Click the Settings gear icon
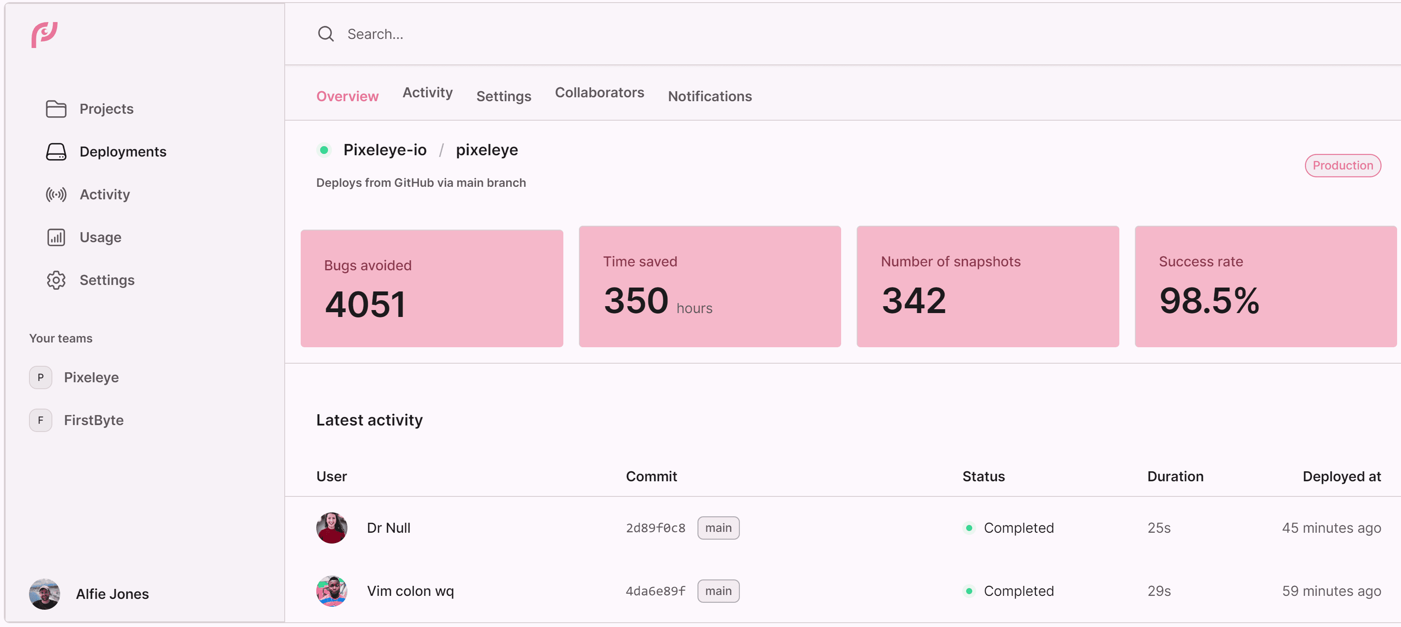 point(56,280)
